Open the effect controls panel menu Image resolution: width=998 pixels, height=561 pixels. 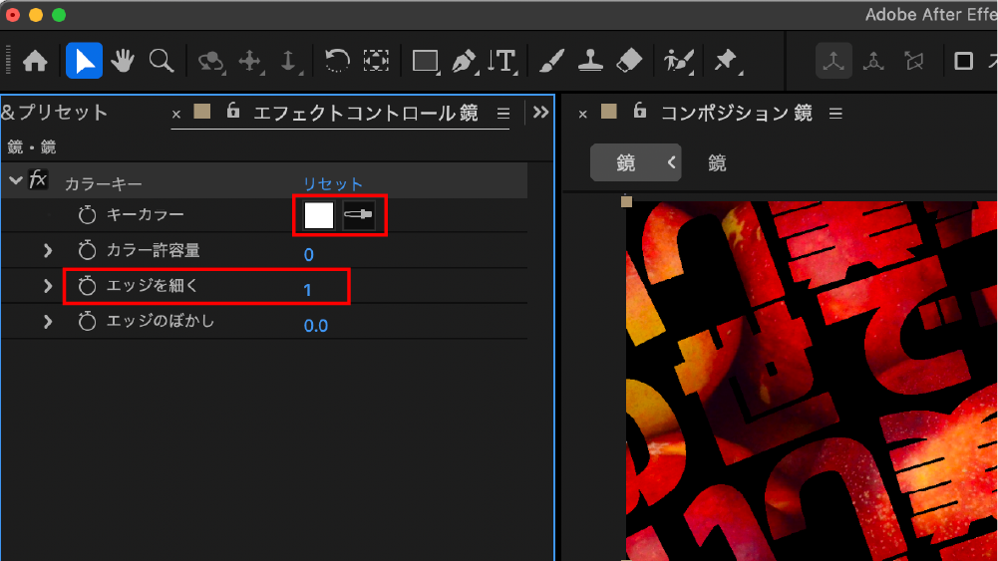click(x=503, y=114)
